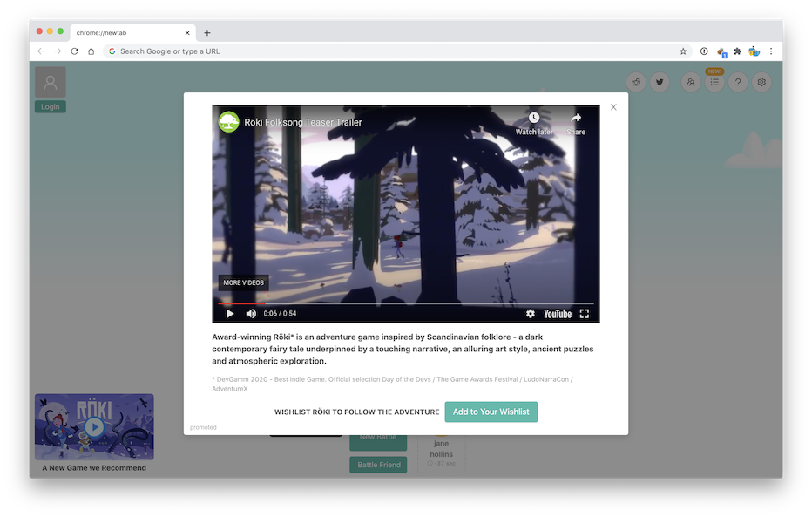Open the friends icon button
This screenshot has height=517, width=812.
tap(691, 82)
